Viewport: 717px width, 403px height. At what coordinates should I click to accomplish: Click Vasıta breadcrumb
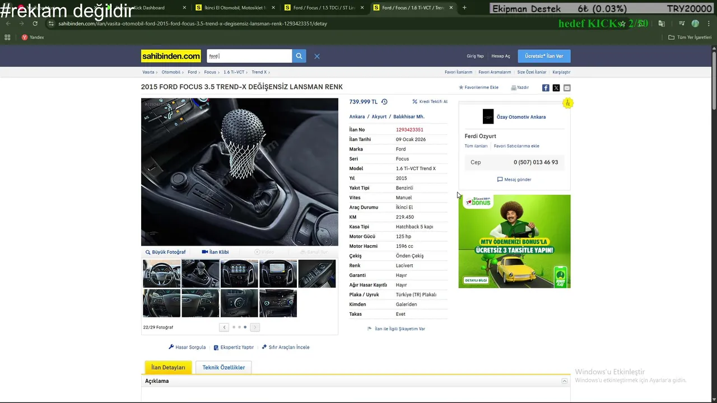point(148,72)
